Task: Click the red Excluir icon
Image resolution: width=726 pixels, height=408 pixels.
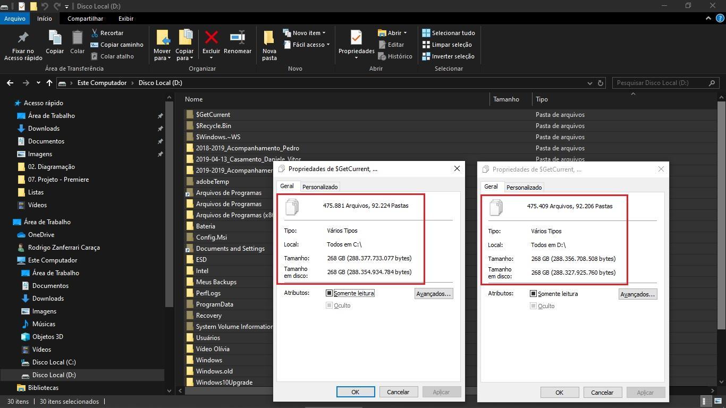Action: pyautogui.click(x=211, y=38)
